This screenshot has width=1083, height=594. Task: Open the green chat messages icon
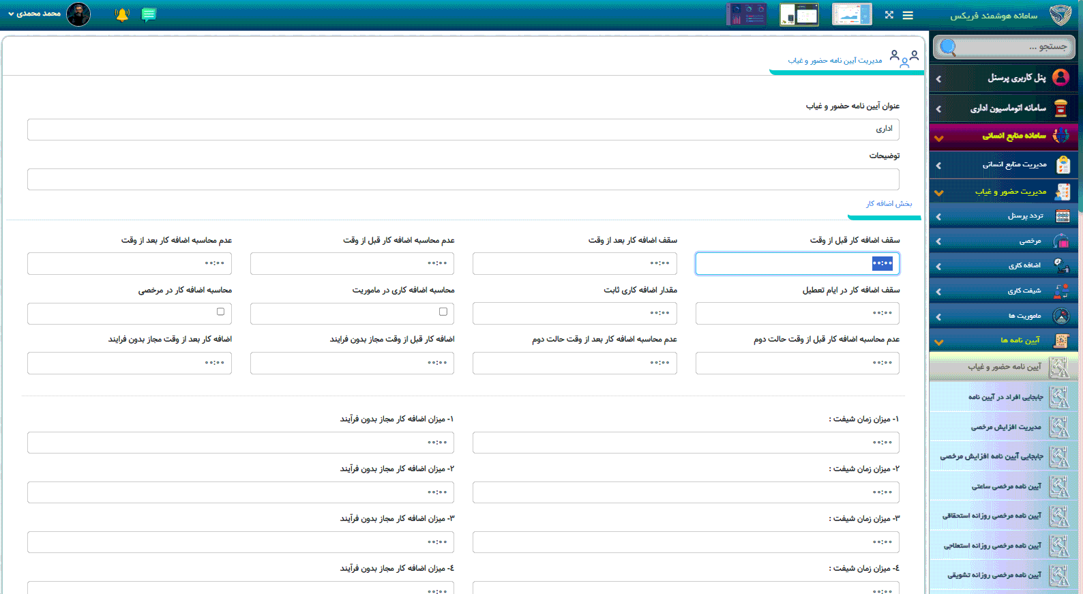pos(149,15)
